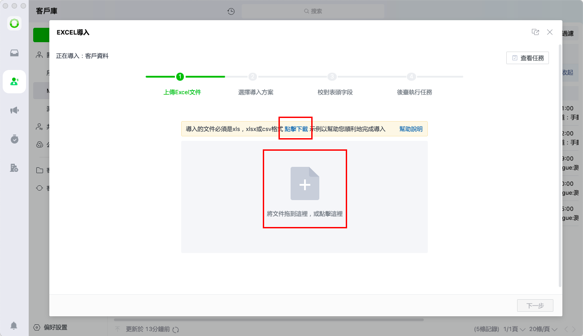Click the 查看任務 button

point(527,58)
